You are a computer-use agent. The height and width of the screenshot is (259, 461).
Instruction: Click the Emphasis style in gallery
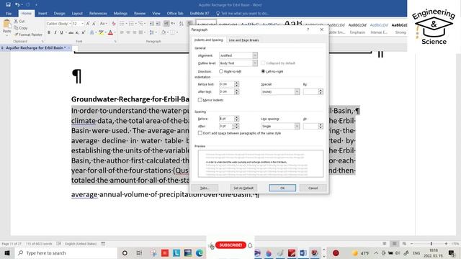click(357, 28)
